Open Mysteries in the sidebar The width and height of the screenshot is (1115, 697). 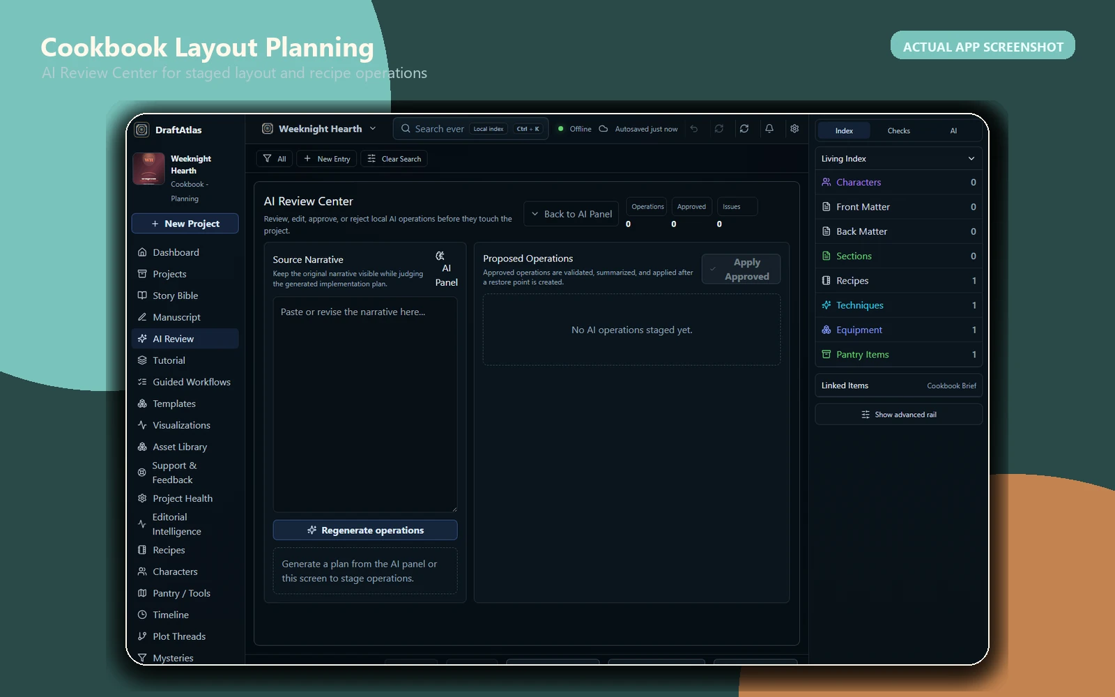point(185,658)
